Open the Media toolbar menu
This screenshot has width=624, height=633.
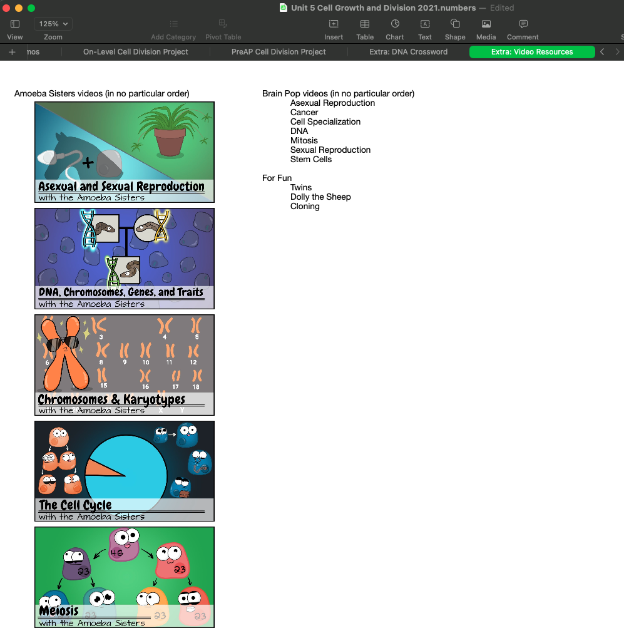click(486, 24)
